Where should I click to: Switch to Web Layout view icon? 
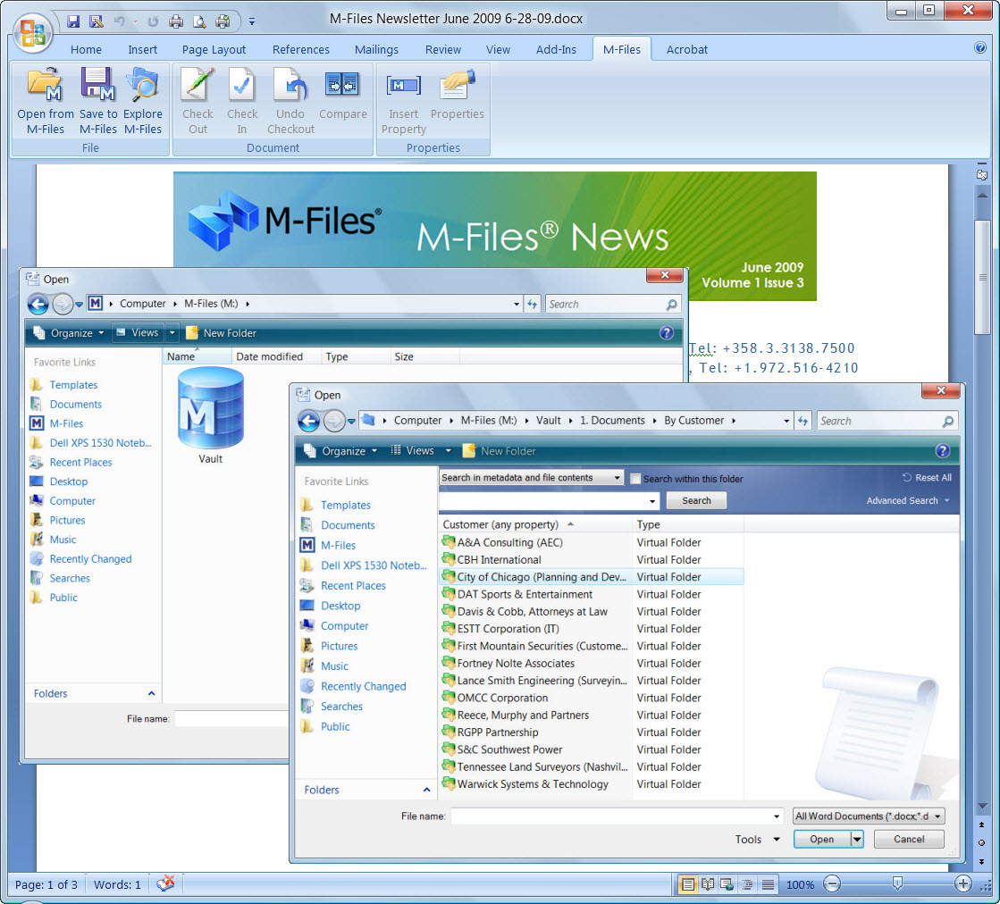(727, 884)
